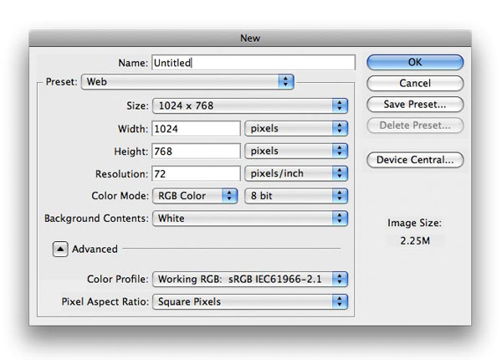
Task: Change the Width units dropdown
Action: click(x=295, y=129)
